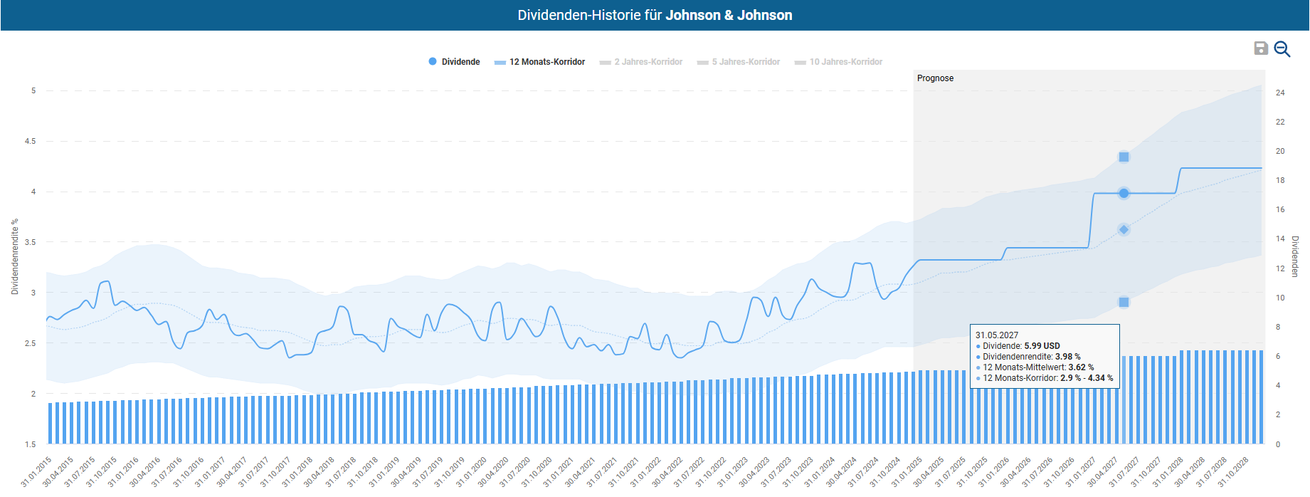Hide the 12 Monats-Korridor series
Viewport: 1310px width, 497px height.
[x=546, y=62]
